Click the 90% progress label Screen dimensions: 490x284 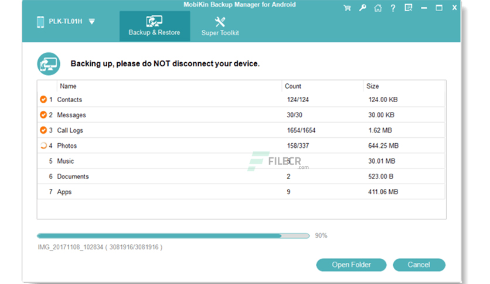(x=321, y=235)
